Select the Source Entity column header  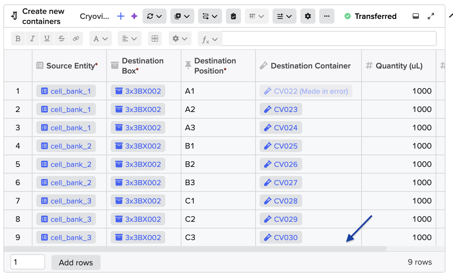[x=69, y=66]
